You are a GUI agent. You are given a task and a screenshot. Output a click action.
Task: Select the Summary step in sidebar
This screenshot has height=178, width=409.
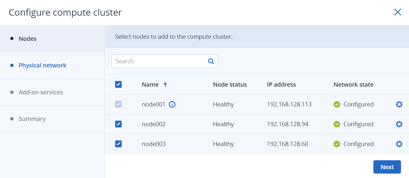(32, 119)
